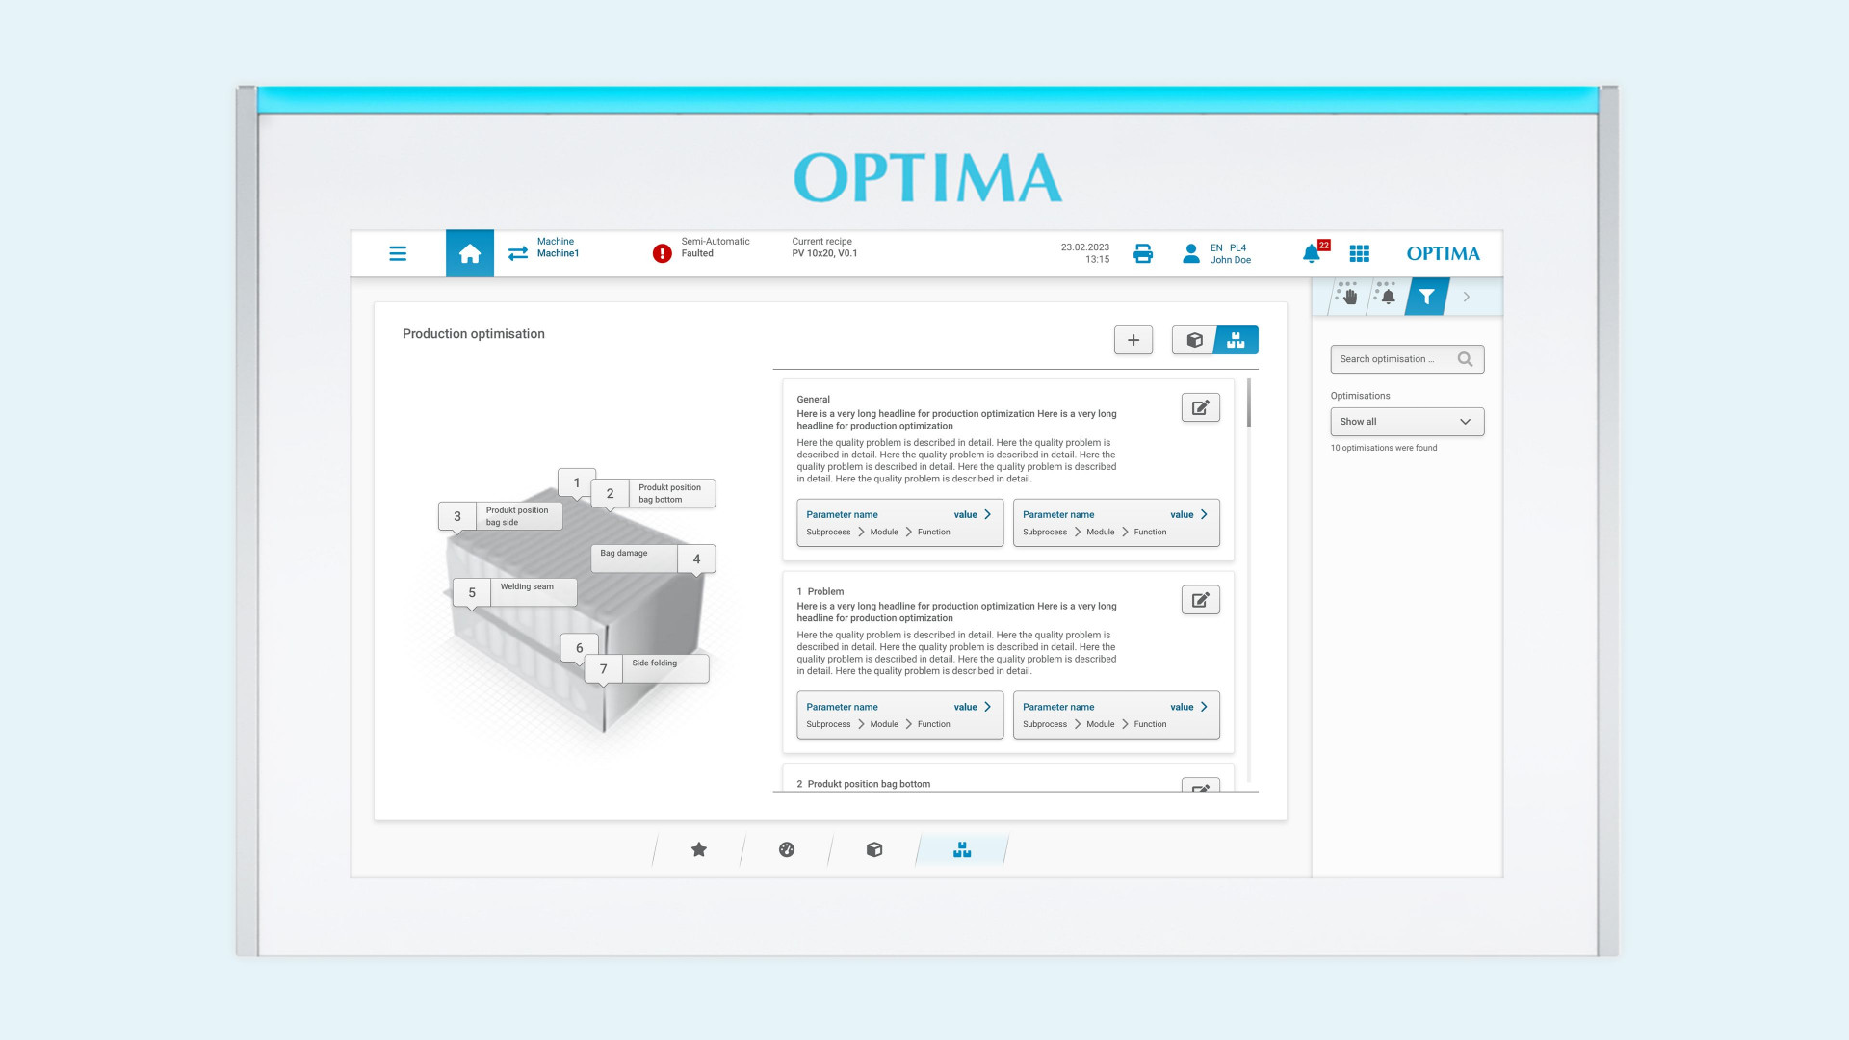The image size is (1849, 1040).
Task: Add a new optimisation with the plus button
Action: coord(1133,339)
